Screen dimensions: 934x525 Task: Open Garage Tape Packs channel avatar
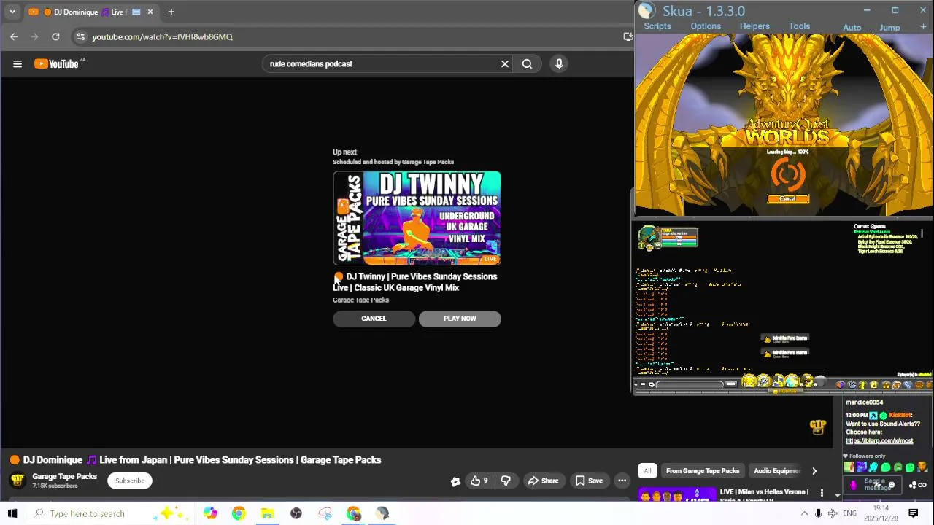coord(18,481)
